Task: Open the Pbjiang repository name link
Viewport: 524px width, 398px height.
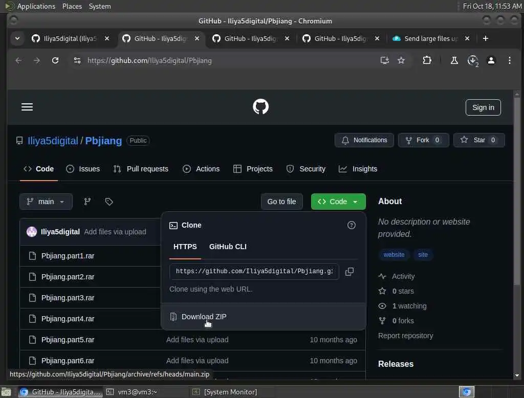Action: click(x=103, y=141)
